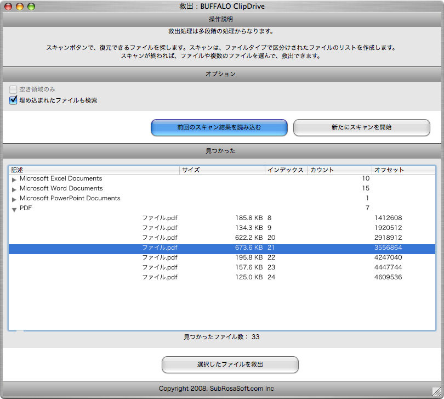The width and height of the screenshot is (444, 399).
Task: Expand the Microsoft PowerPoint Documents group
Action: 14,199
